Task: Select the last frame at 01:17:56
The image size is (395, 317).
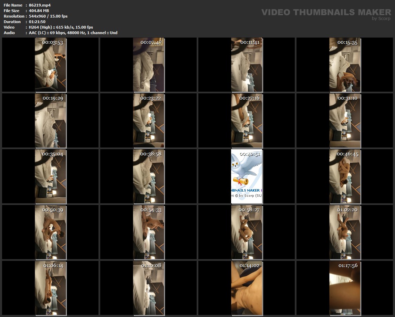Action: (345, 288)
